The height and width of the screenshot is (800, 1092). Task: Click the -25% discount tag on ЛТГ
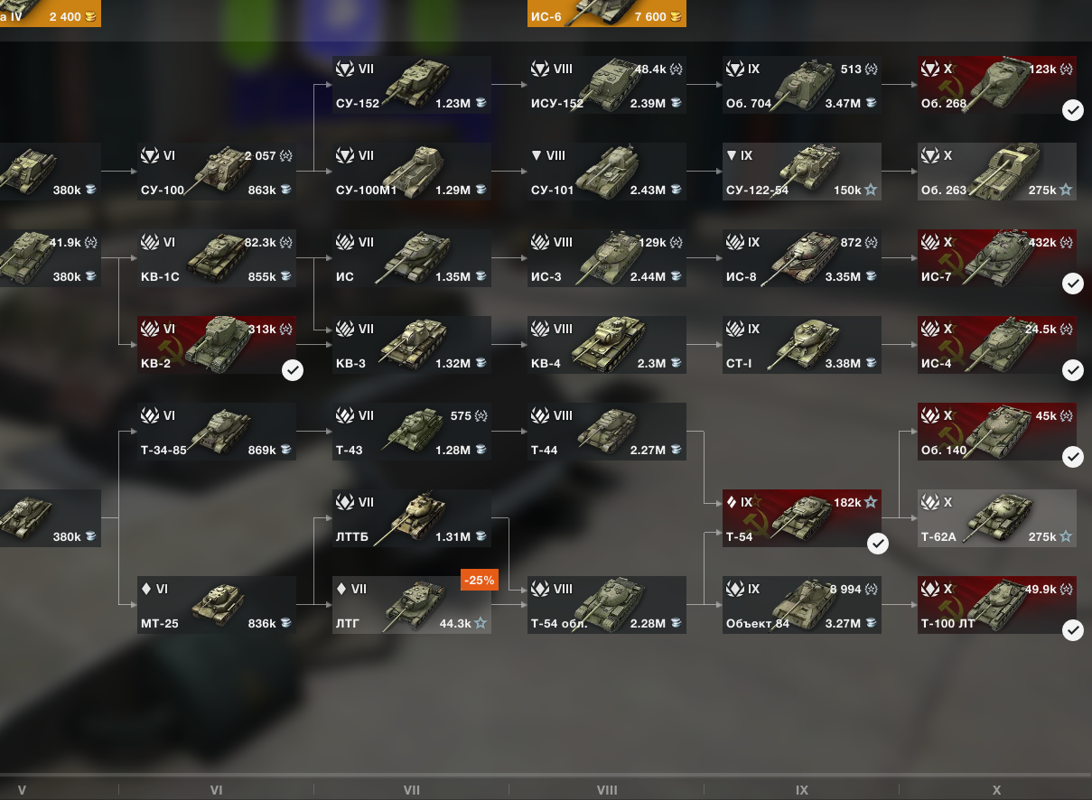point(479,580)
